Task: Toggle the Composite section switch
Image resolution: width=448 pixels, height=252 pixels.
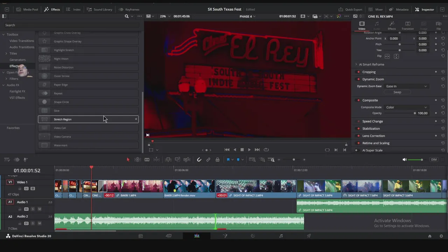Action: click(358, 100)
